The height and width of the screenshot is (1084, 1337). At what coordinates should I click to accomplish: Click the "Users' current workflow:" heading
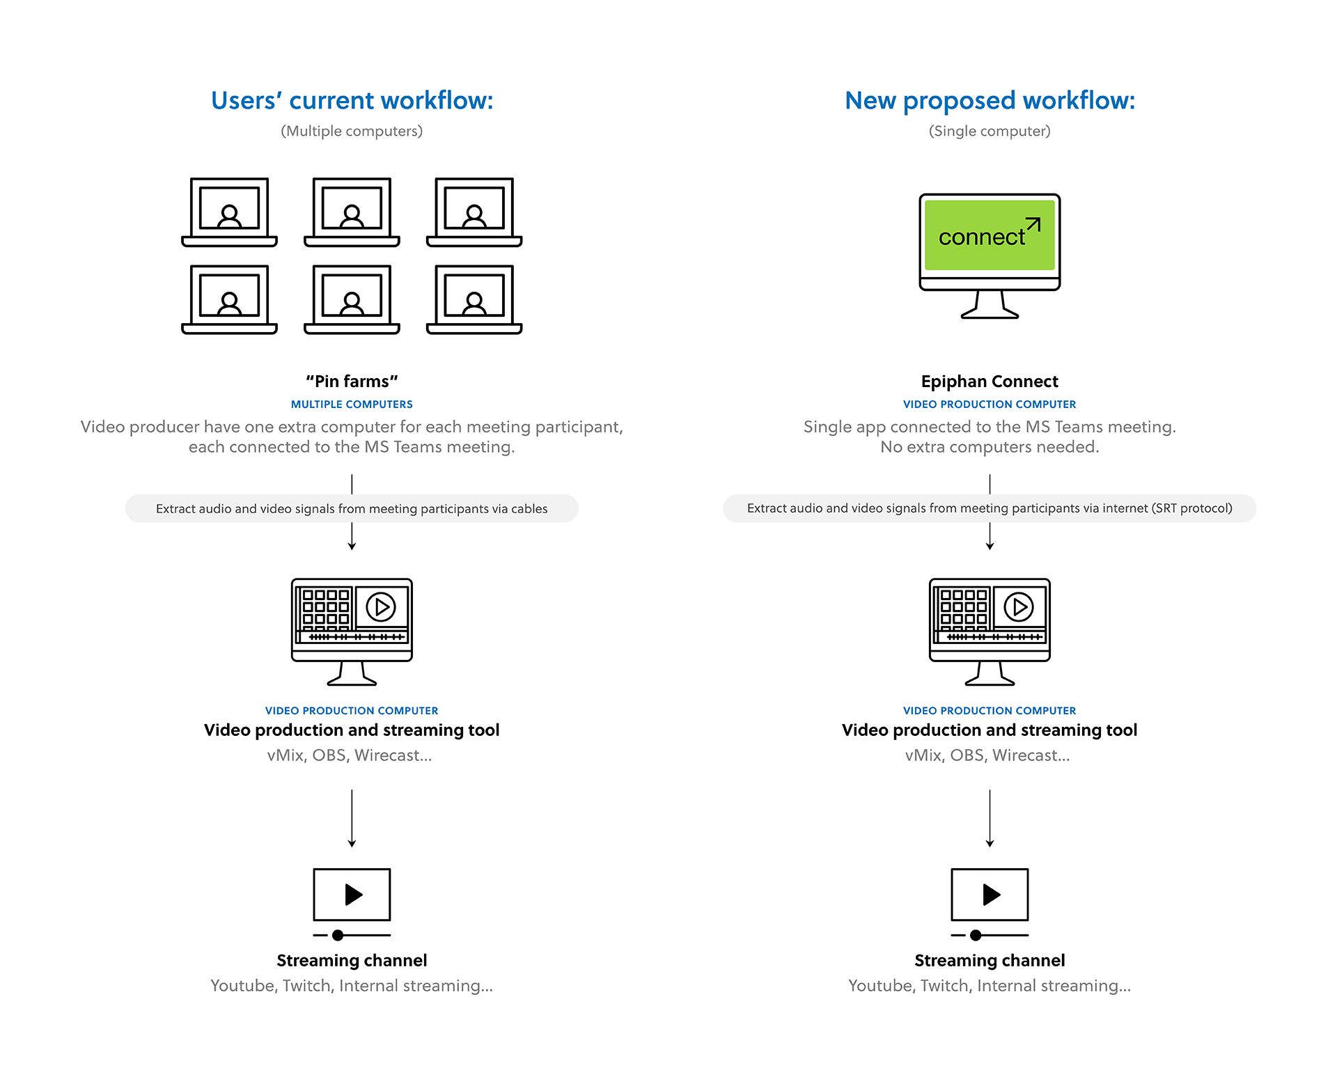pyautogui.click(x=352, y=101)
